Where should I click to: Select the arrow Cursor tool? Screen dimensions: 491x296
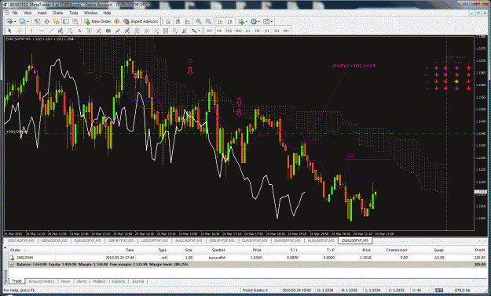[x=9, y=31]
